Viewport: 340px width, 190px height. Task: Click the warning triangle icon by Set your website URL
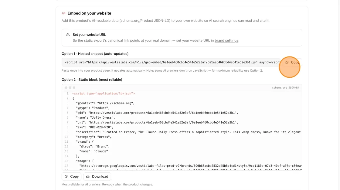tap(68, 35)
